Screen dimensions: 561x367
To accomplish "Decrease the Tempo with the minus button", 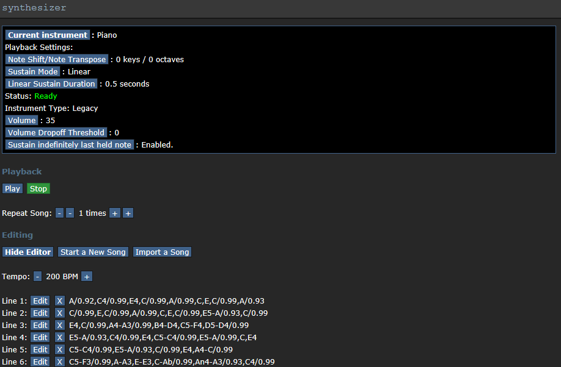I will [x=37, y=276].
